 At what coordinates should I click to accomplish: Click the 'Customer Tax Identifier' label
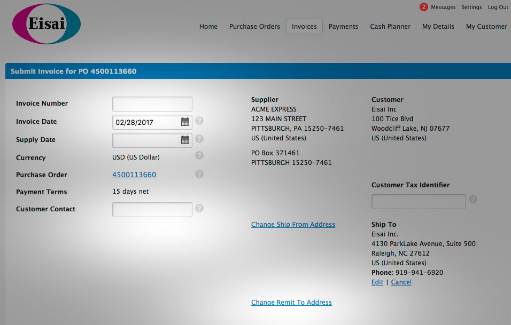pos(411,185)
